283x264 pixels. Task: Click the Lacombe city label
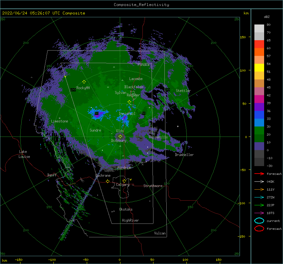click(x=136, y=79)
